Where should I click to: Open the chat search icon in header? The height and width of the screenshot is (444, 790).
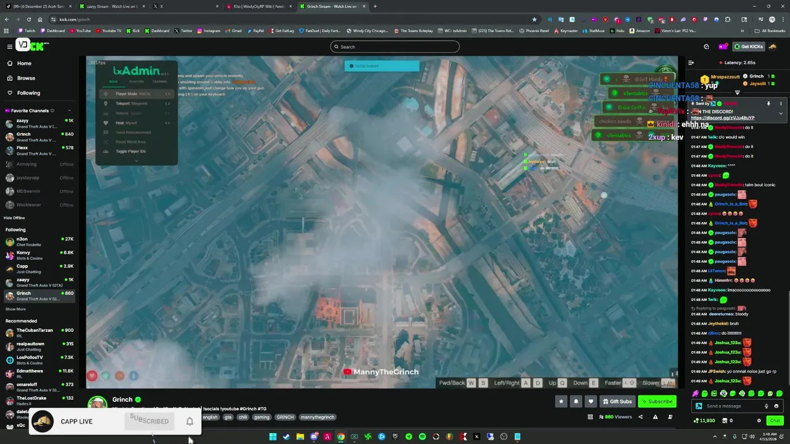pyautogui.click(x=707, y=46)
